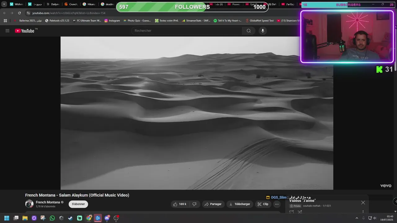This screenshot has height=223, width=397.
Task: Go forward in browser history
Action: tap(12, 13)
